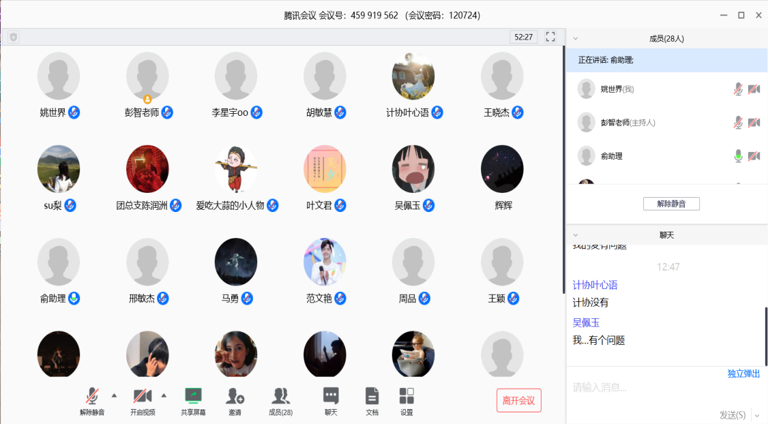Open the 设置 settings icon
This screenshot has width=768, height=424.
(x=407, y=396)
